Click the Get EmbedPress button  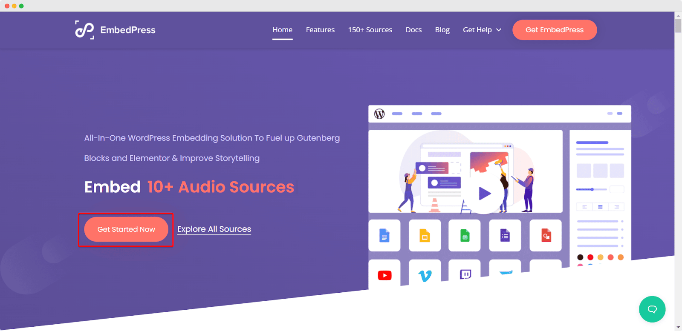(x=555, y=30)
